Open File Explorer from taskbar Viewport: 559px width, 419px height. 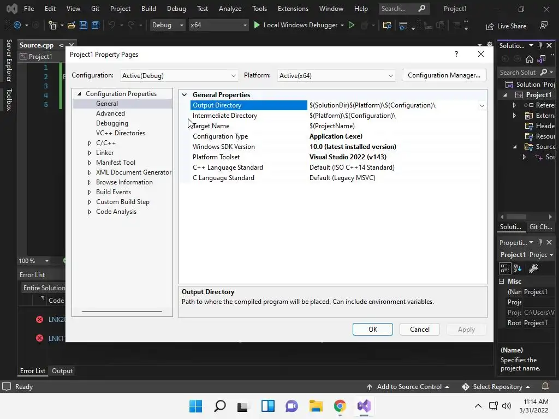coord(316,406)
